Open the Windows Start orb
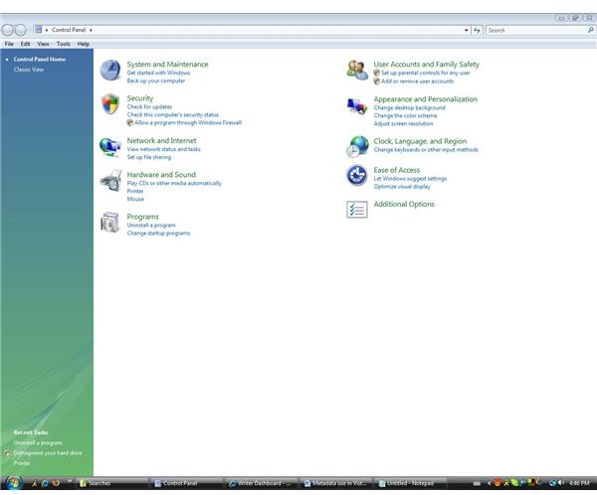The height and width of the screenshot is (495, 597). (13, 483)
